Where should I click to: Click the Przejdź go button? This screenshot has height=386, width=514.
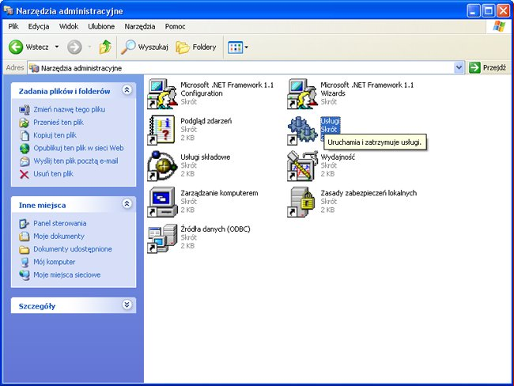[488, 67]
